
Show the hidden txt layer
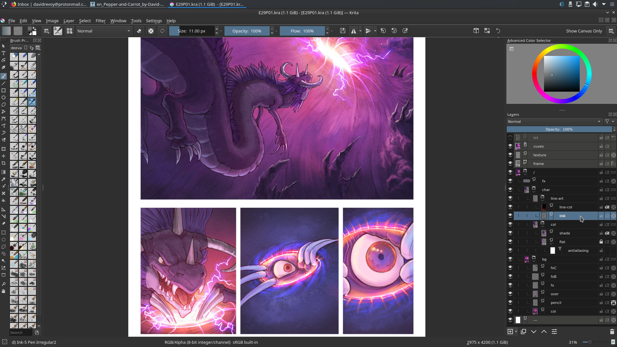point(510,137)
